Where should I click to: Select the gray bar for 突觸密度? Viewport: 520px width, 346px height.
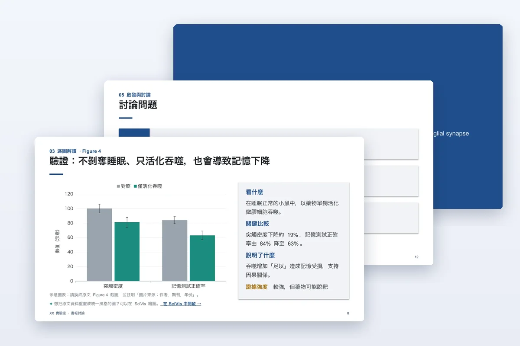[x=99, y=245]
